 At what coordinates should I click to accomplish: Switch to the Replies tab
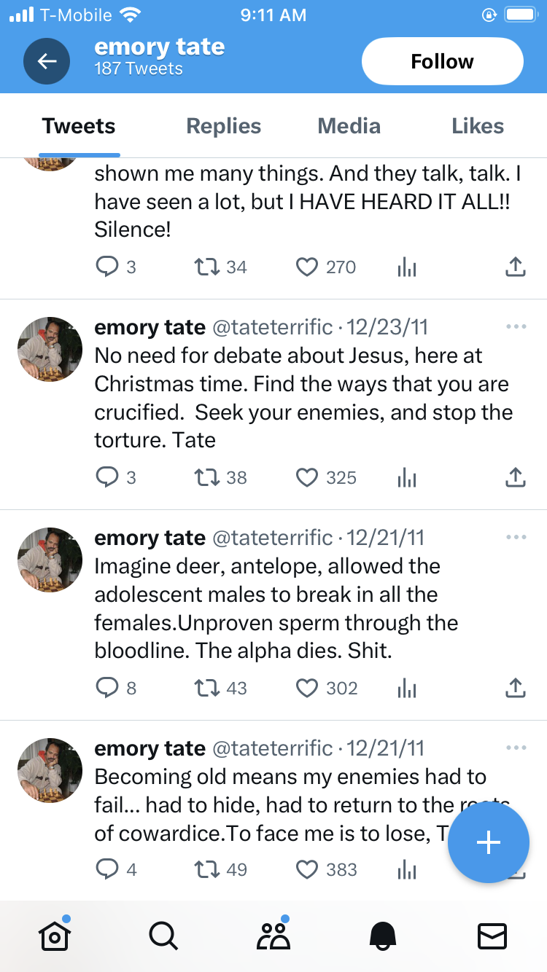click(x=224, y=126)
